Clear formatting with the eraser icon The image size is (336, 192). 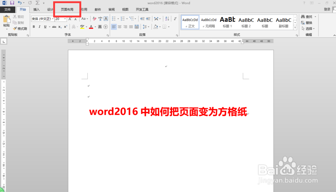point(94,19)
